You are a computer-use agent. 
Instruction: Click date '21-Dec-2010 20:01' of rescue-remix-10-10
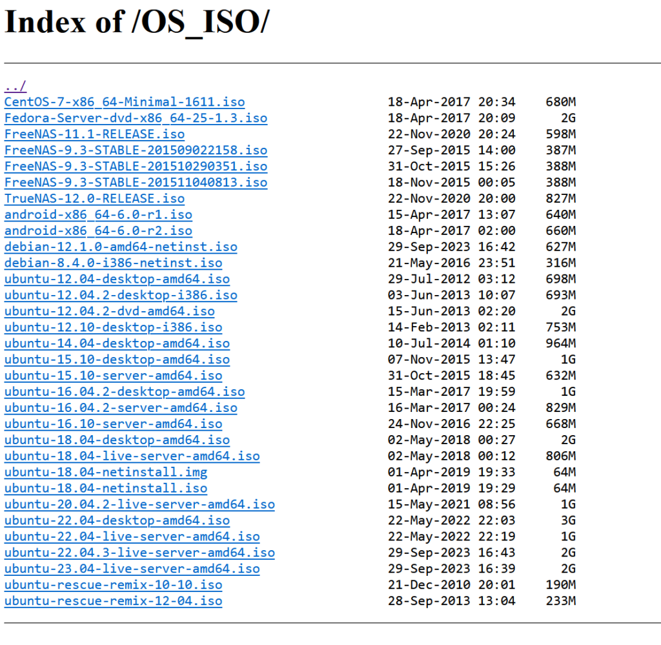click(x=451, y=585)
